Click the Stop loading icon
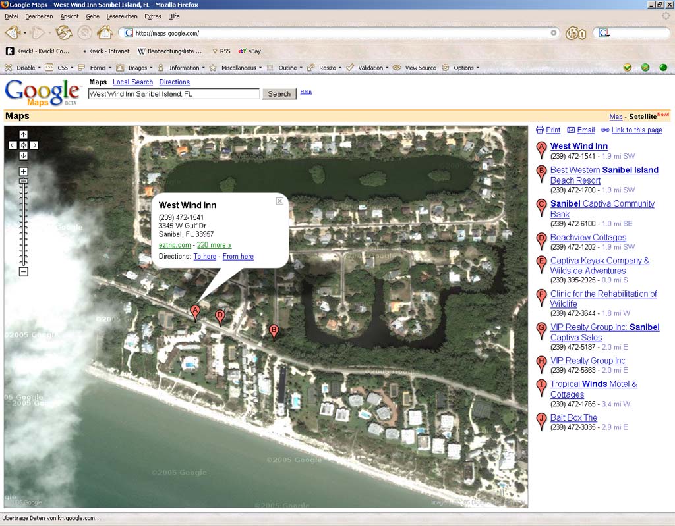The height and width of the screenshot is (526, 675). click(85, 33)
